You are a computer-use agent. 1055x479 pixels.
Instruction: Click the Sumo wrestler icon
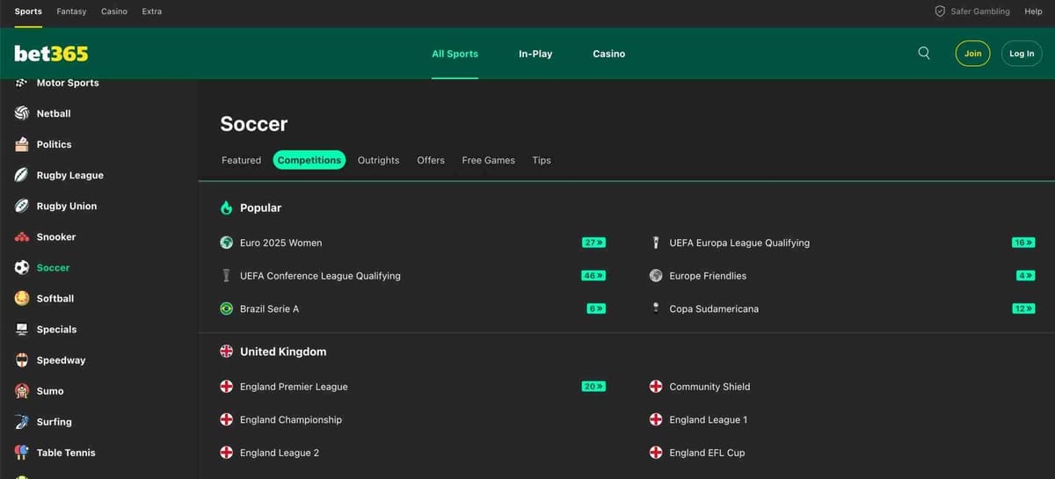pos(22,390)
